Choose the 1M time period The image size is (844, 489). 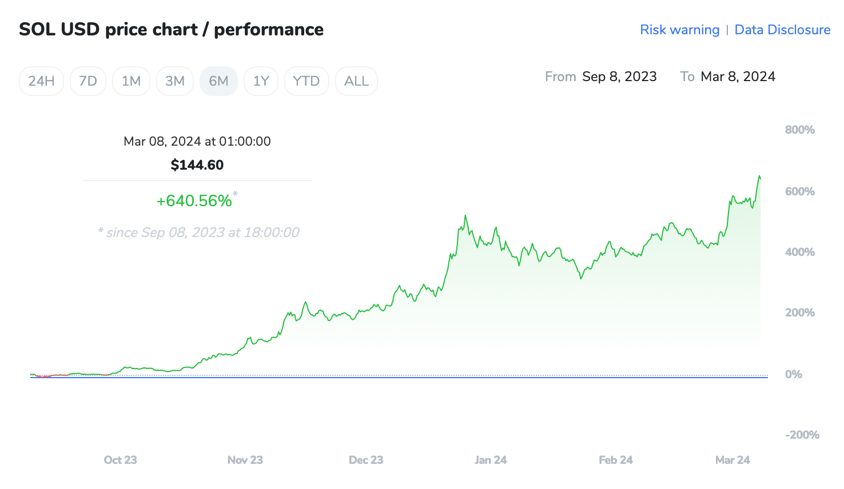131,81
